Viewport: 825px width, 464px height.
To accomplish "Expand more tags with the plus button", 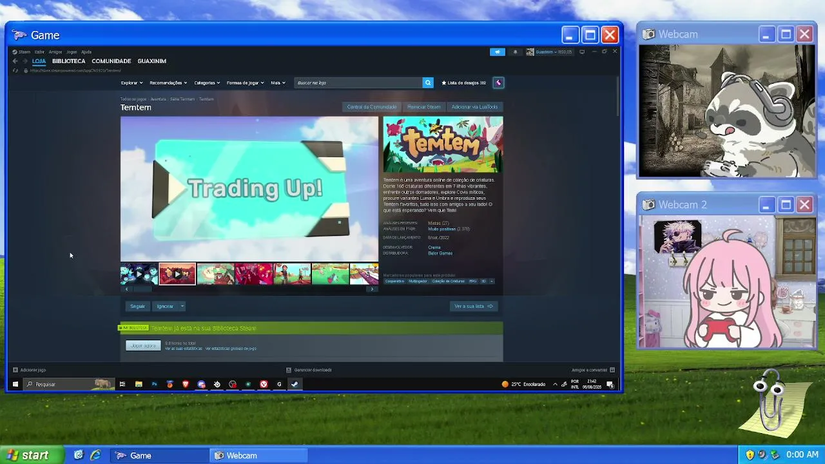I will click(x=492, y=281).
